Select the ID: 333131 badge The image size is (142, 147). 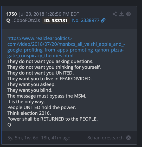(56, 20)
